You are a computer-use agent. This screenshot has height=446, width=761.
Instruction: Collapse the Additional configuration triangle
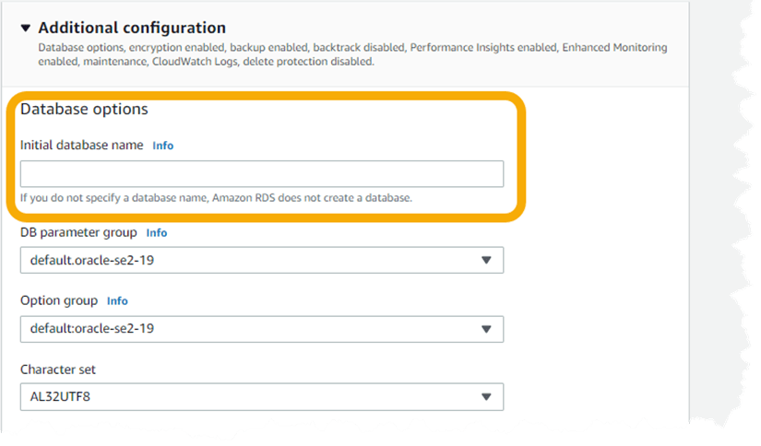click(x=26, y=29)
